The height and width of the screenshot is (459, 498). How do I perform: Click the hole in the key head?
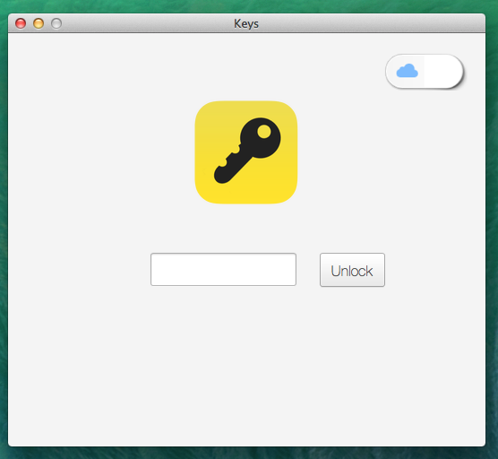[264, 131]
